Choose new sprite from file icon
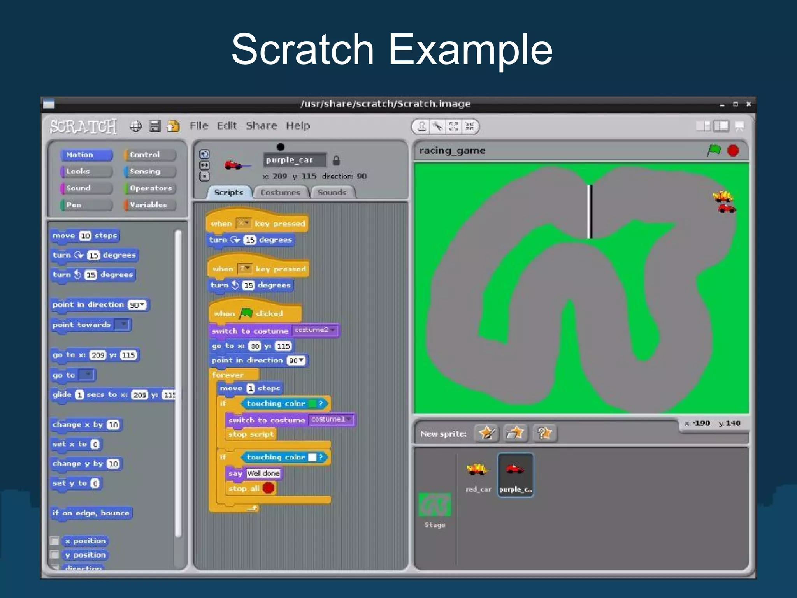797x598 pixels. click(515, 433)
